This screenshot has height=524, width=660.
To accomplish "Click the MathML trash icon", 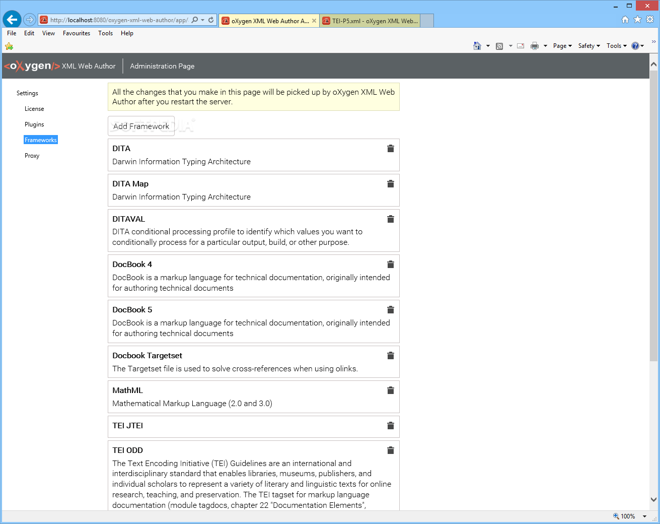I will 390,390.
